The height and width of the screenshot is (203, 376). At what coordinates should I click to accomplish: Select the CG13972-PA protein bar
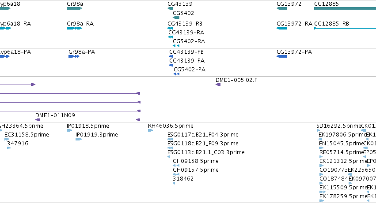[x=281, y=56]
